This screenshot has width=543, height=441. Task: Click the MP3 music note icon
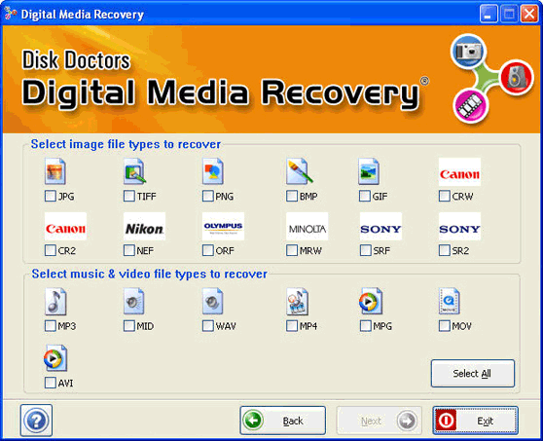[x=55, y=302]
